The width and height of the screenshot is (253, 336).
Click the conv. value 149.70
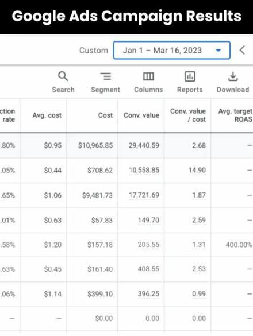coord(149,220)
